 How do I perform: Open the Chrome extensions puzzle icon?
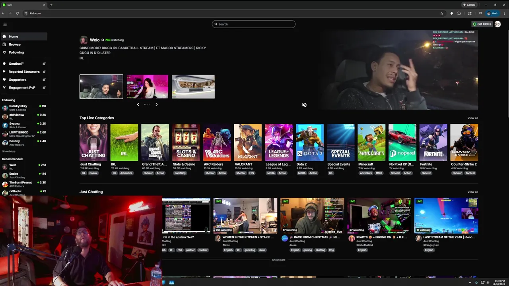(x=459, y=13)
